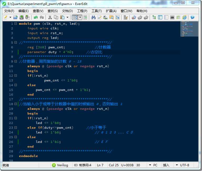
Task: Toggle word wrap mode button
Action: 75,17
